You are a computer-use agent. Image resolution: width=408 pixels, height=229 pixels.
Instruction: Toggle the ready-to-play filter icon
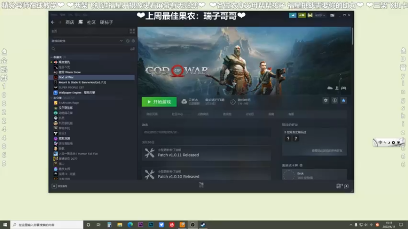[133, 41]
